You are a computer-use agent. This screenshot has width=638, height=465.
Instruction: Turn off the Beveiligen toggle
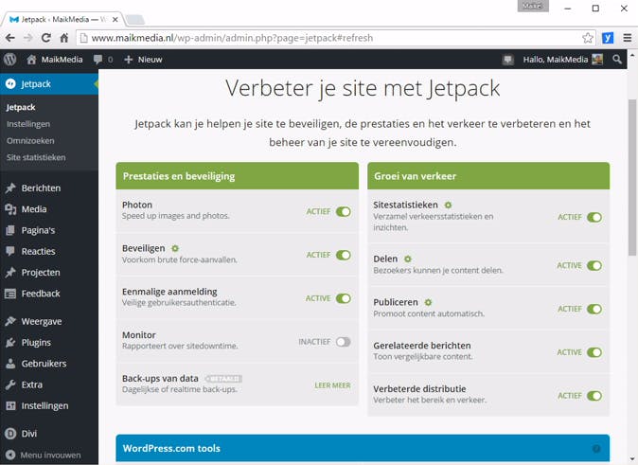coord(343,255)
